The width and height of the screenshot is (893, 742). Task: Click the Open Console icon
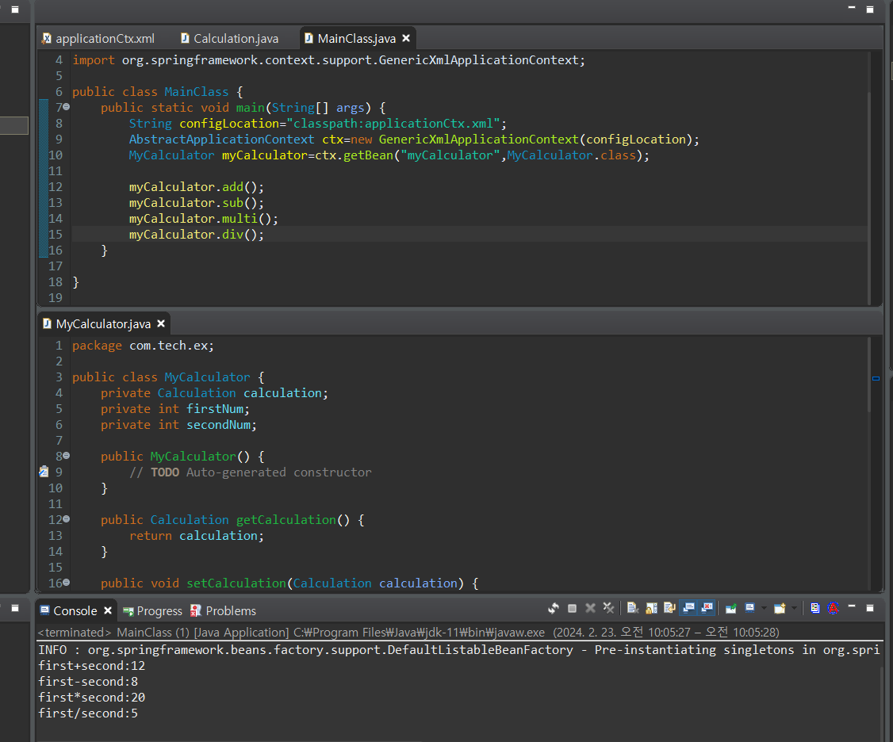780,608
